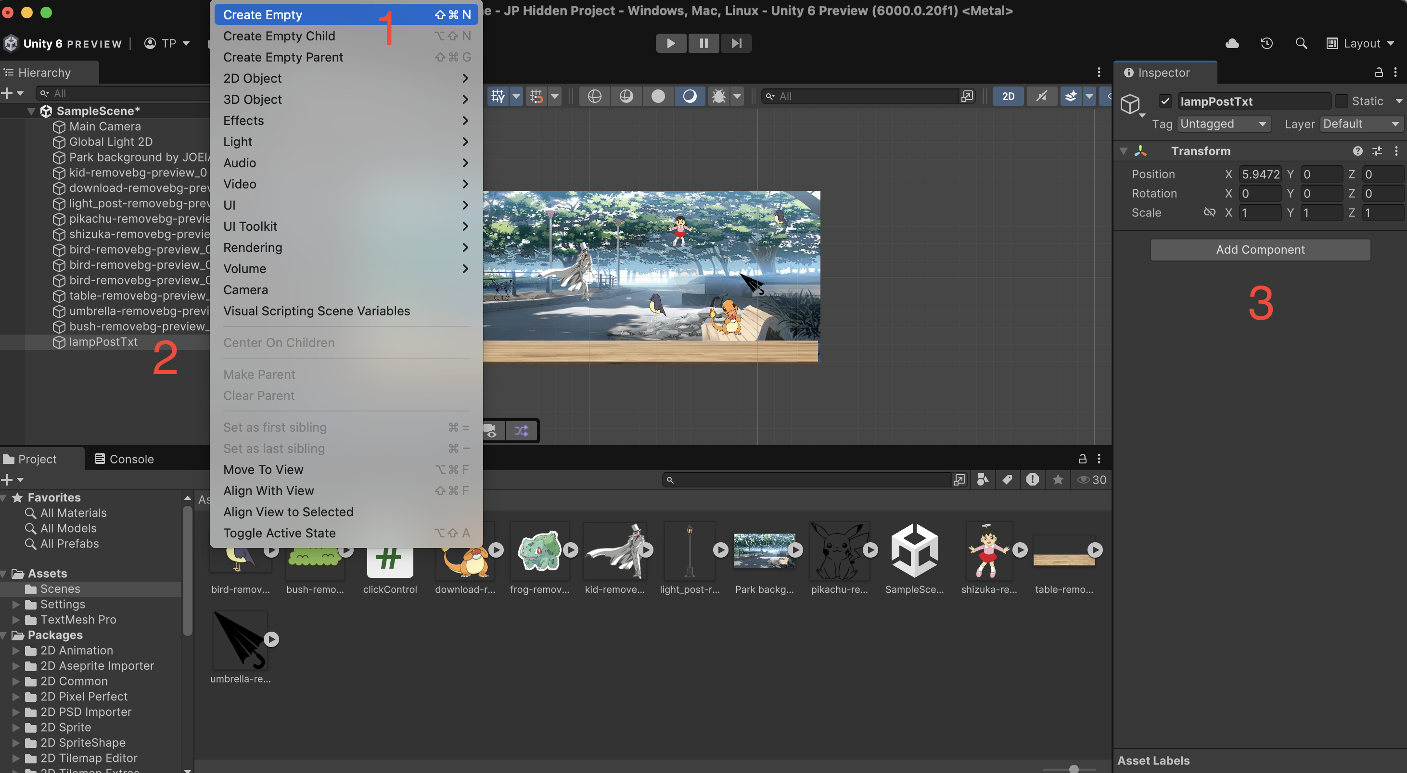1407x773 pixels.
Task: Click the search by label icon in Project
Action: click(x=1007, y=479)
